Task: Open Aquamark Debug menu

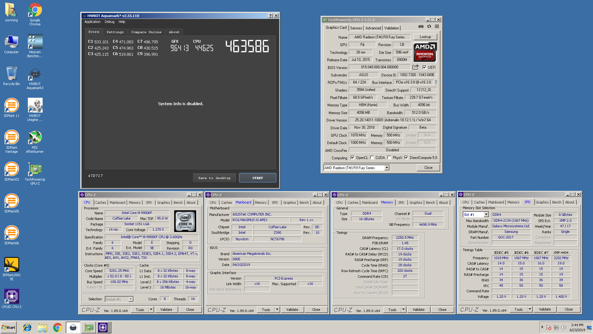Action: (109, 22)
